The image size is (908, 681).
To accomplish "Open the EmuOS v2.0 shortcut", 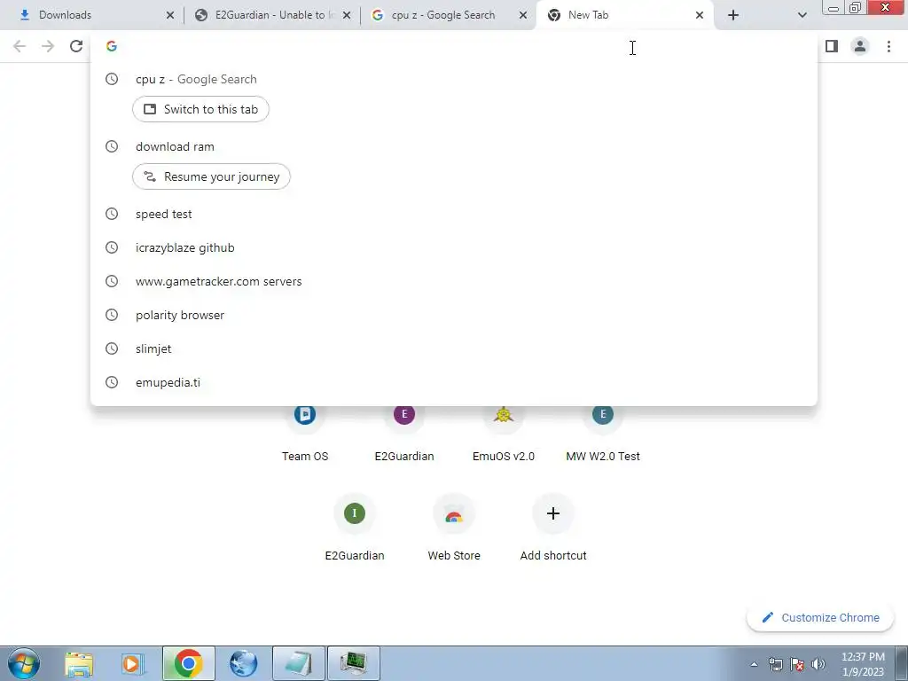I will click(504, 433).
